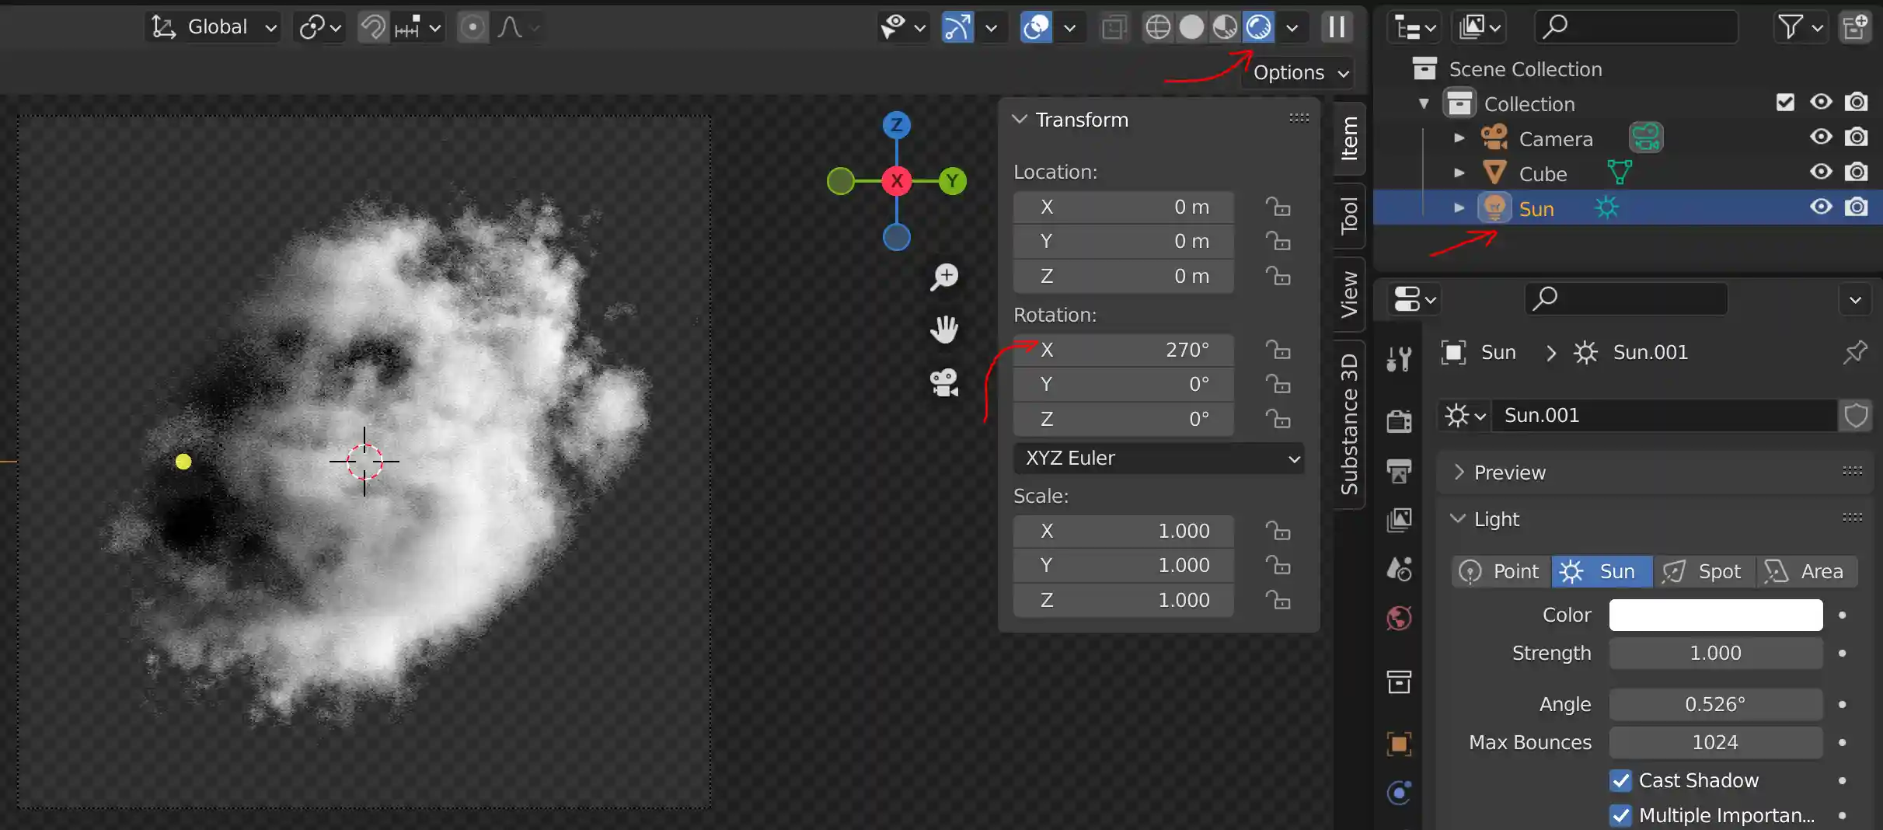This screenshot has height=830, width=1883.
Task: Open the Object Properties tab
Action: pos(1398,744)
